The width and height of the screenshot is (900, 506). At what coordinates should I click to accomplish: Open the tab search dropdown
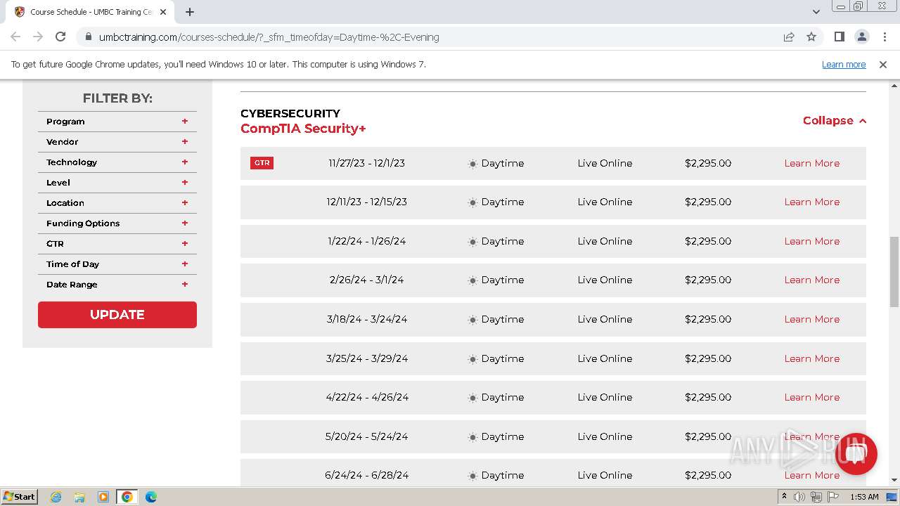(816, 12)
